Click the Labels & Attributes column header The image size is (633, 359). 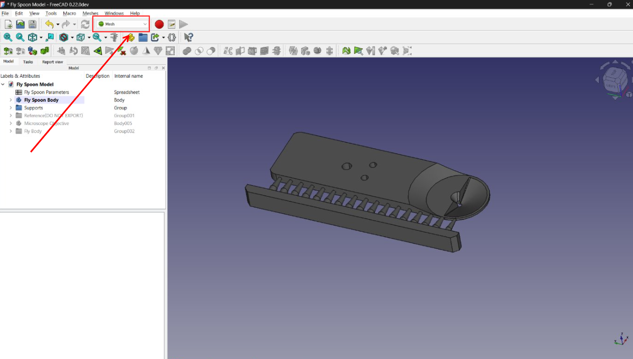click(20, 76)
